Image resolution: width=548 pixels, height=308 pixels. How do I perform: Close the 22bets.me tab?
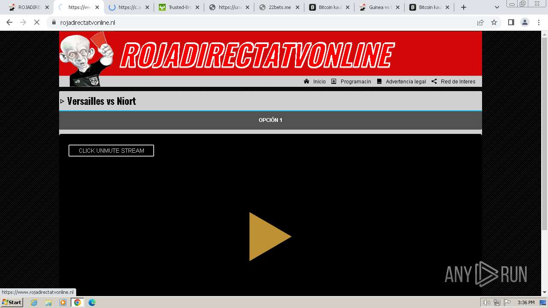(298, 7)
